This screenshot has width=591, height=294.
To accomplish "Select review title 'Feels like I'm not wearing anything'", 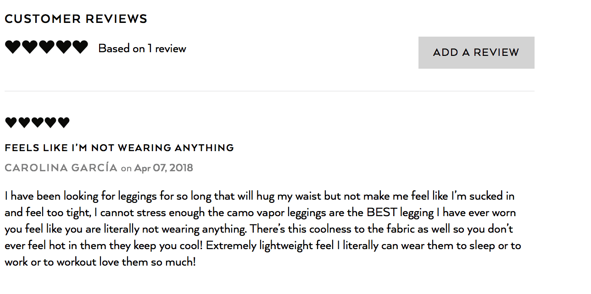I will pyautogui.click(x=119, y=148).
